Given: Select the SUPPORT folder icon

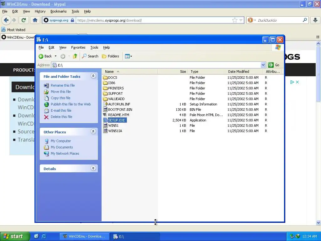Looking at the screenshot, I should click(105, 94).
